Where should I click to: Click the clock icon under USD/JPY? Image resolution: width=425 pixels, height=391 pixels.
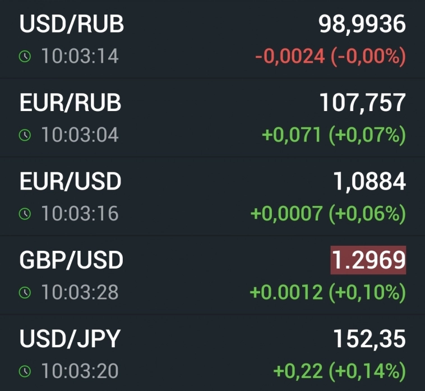(25, 371)
